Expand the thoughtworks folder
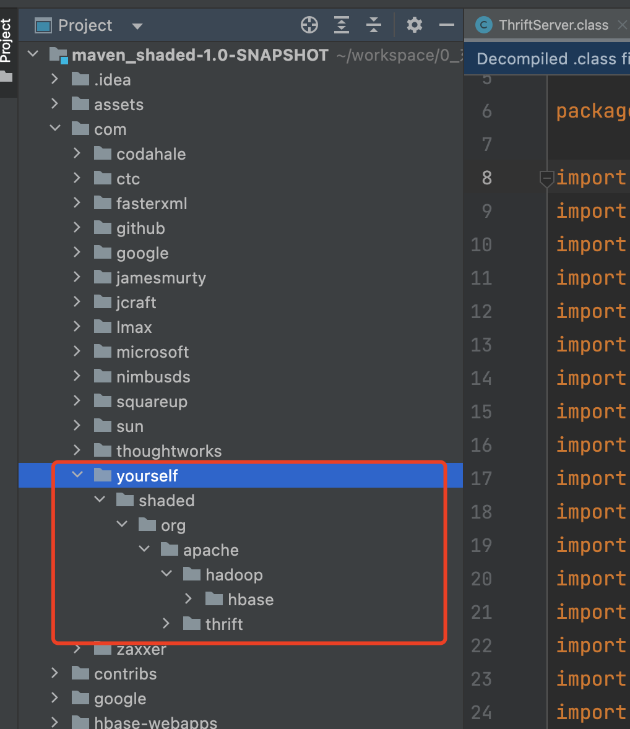Image resolution: width=630 pixels, height=729 pixels. click(x=77, y=450)
